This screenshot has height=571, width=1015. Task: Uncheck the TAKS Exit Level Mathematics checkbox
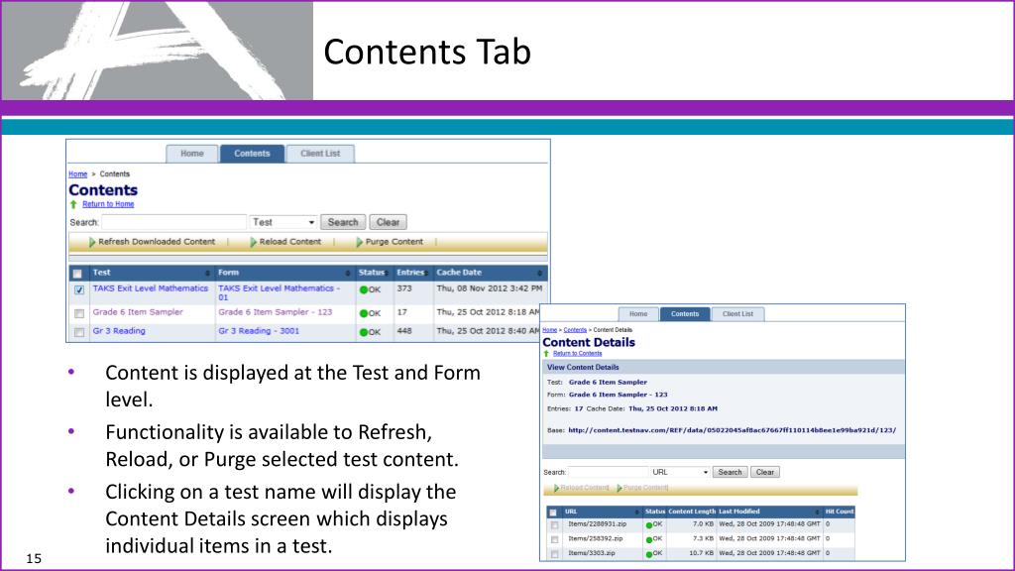(x=79, y=290)
